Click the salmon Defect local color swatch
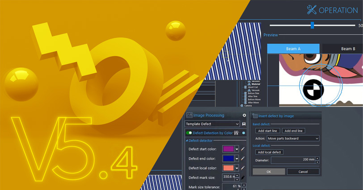This screenshot has height=190, width=363. click(x=228, y=168)
